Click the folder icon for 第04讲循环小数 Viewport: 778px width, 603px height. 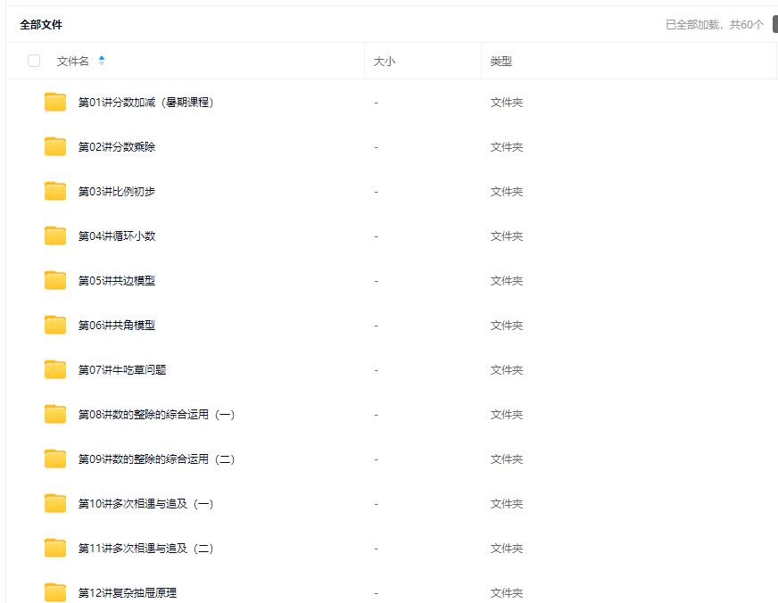tap(55, 236)
